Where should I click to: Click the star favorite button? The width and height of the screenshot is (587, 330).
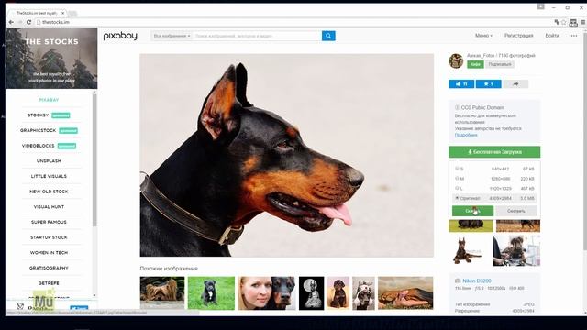point(488,84)
